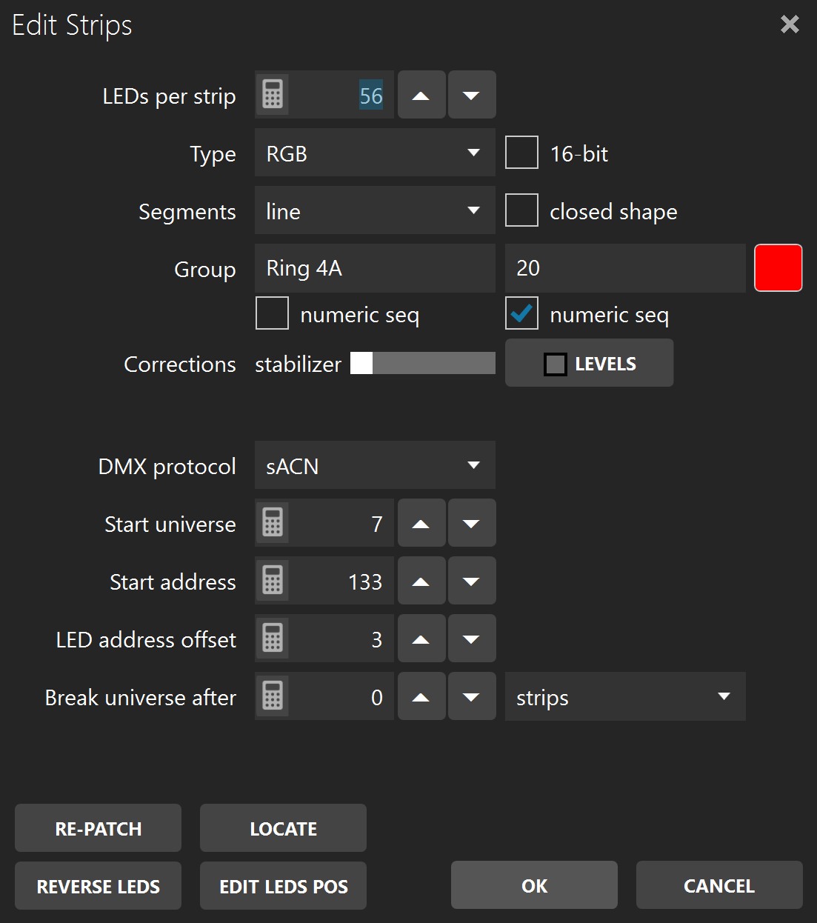Click the Break universe after value 0

[x=377, y=697]
